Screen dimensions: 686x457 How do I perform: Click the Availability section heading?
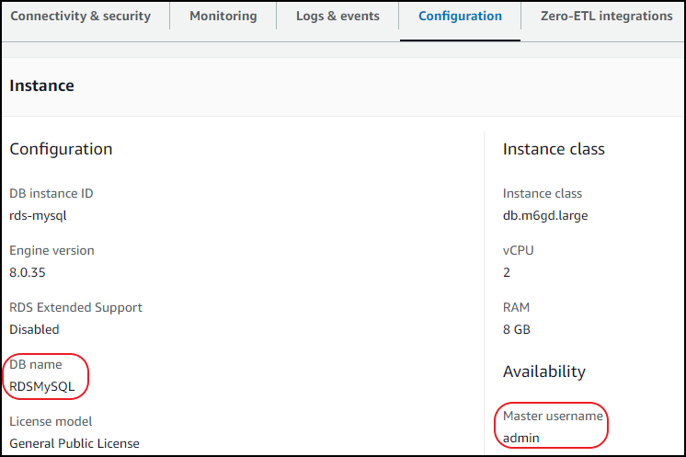(544, 371)
